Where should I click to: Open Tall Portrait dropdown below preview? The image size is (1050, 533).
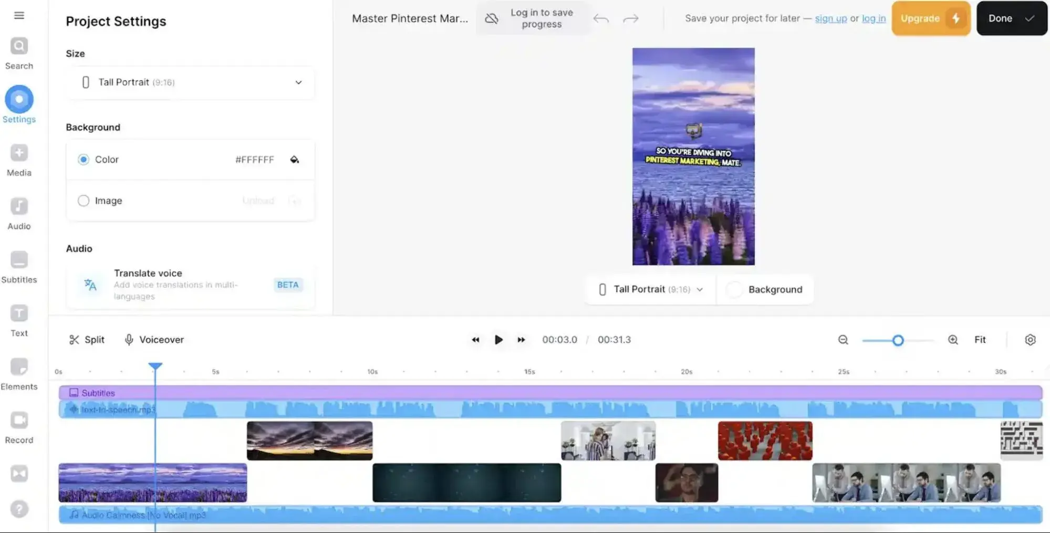click(650, 289)
